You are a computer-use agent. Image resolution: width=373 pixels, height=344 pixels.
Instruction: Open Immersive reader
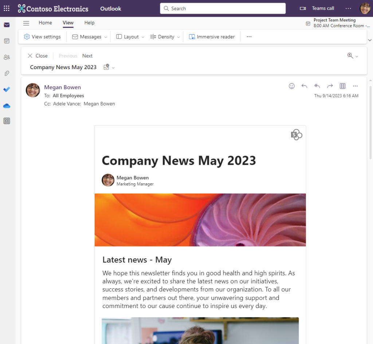click(212, 36)
